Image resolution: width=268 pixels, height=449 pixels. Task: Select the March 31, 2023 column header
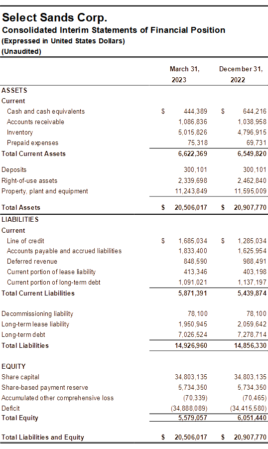point(184,74)
